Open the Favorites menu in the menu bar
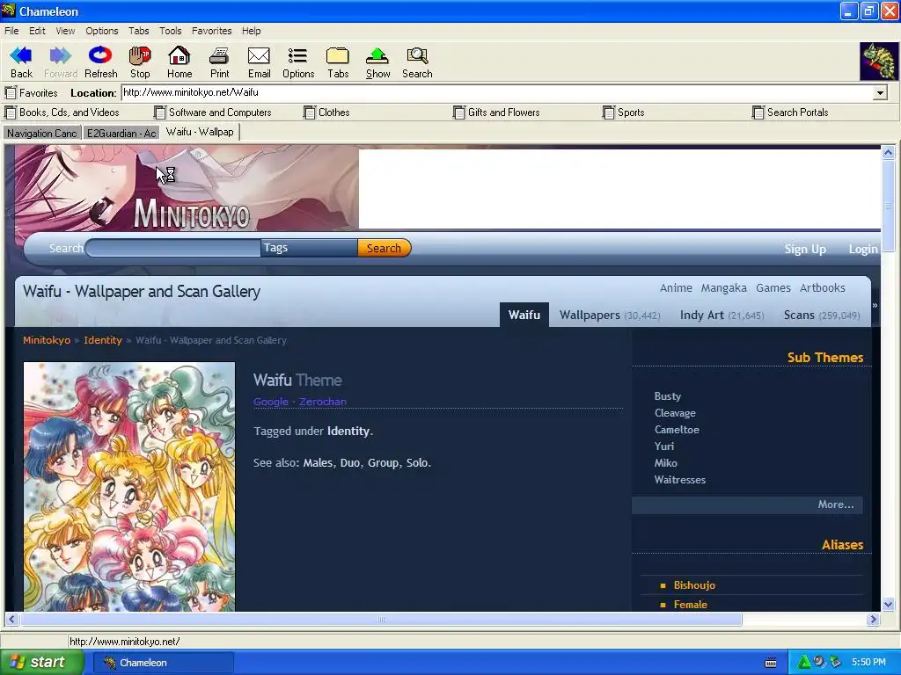The height and width of the screenshot is (675, 901). 211,31
